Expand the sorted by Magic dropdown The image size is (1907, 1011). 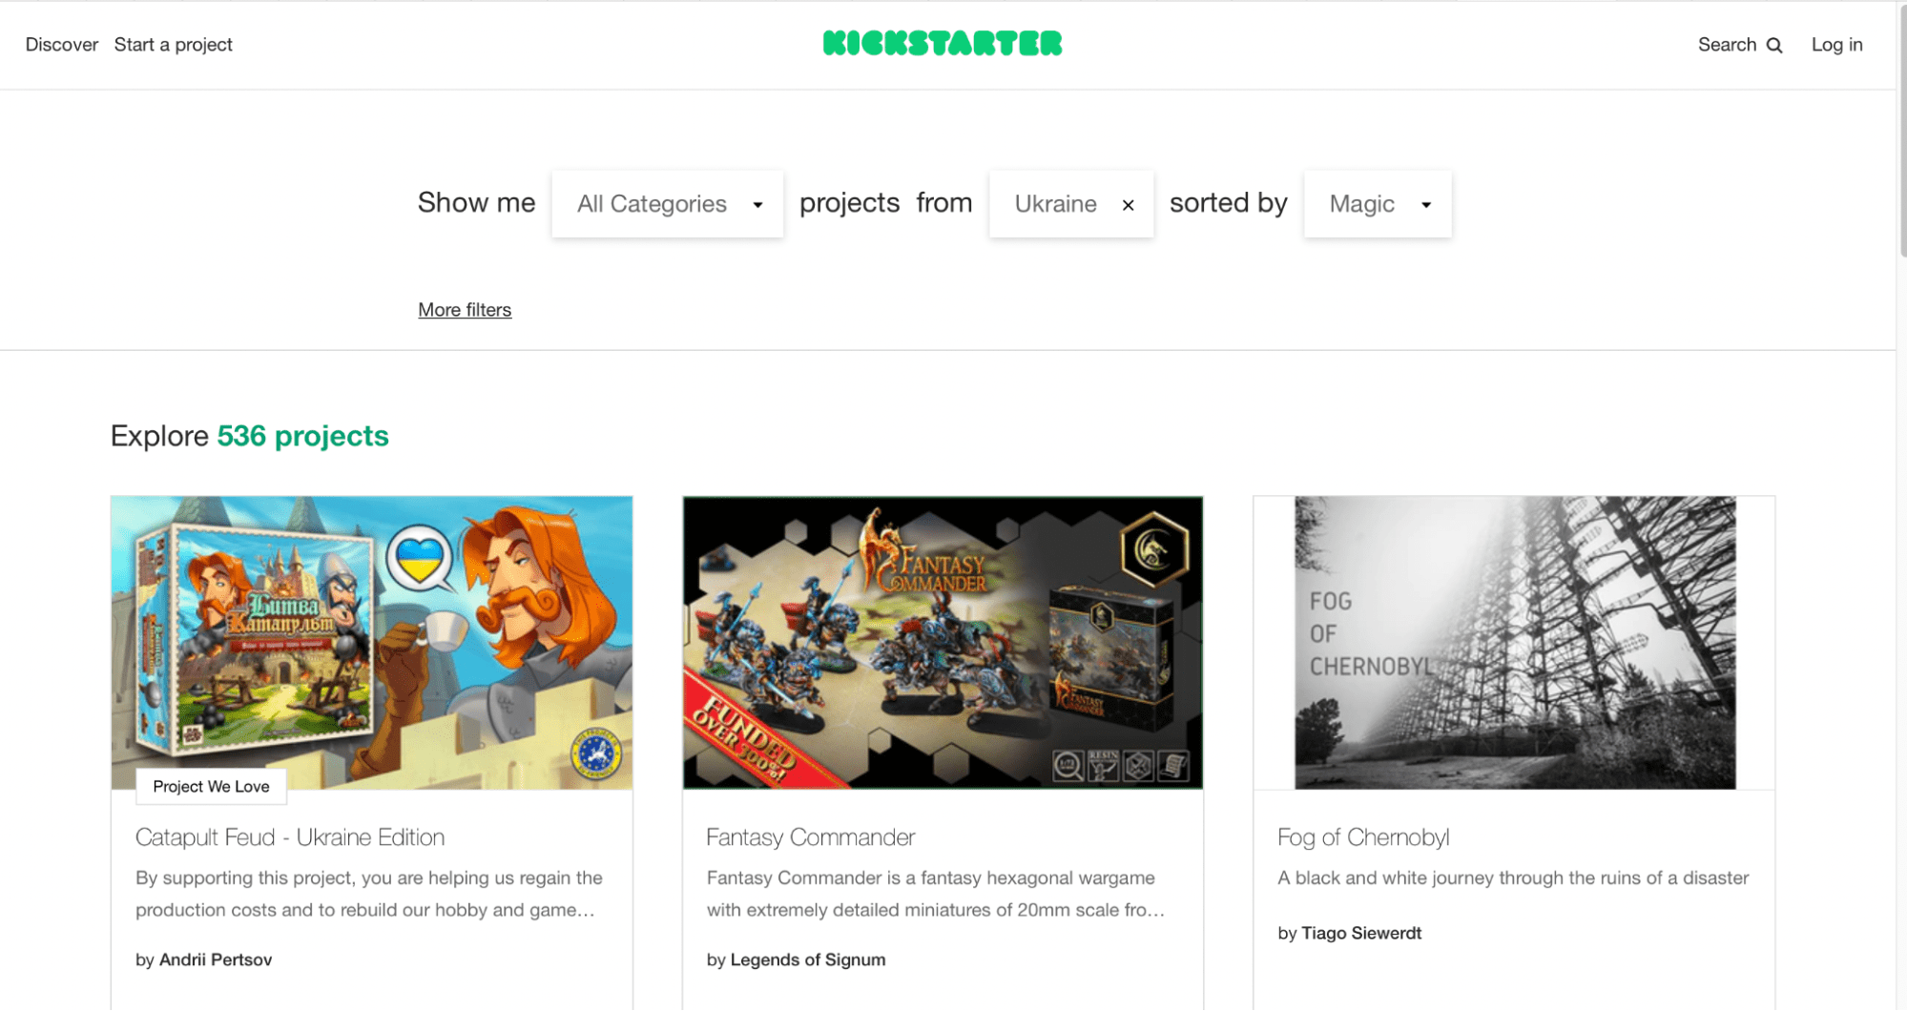pos(1378,204)
